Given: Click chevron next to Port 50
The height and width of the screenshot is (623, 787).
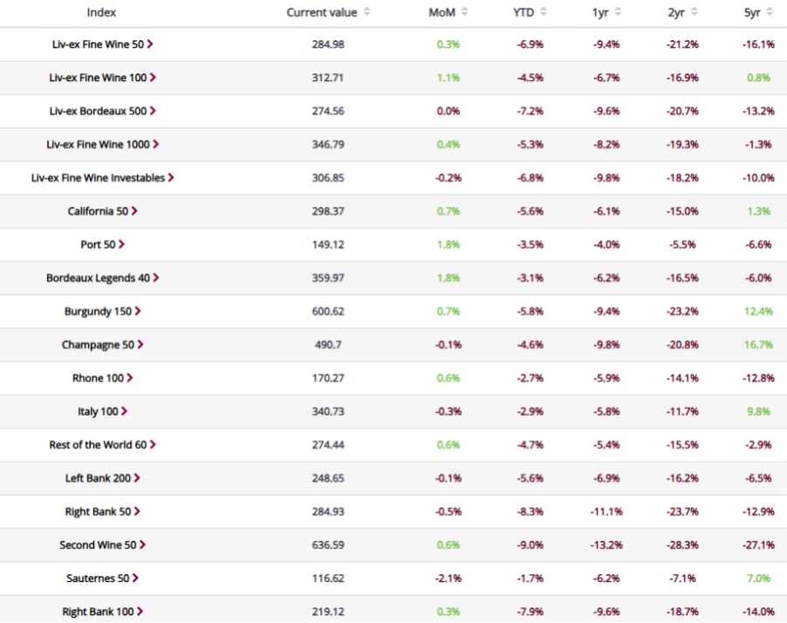Looking at the screenshot, I should click(x=121, y=244).
